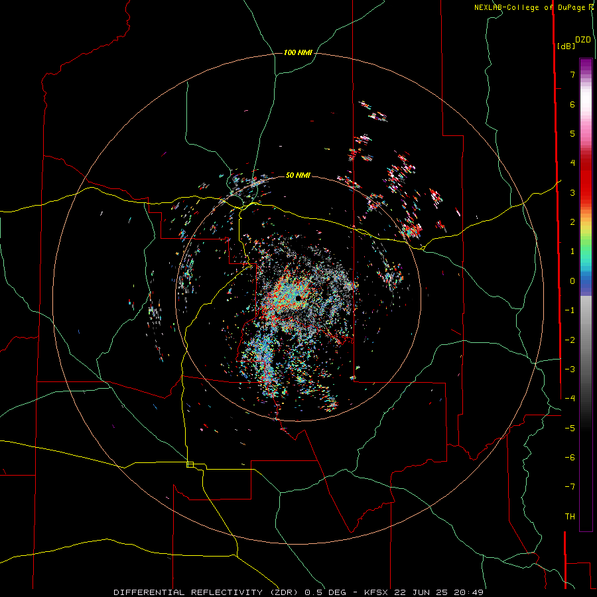The height and width of the screenshot is (597, 597).
Task: Click the DZD label above the color scale
Action: click(x=583, y=40)
